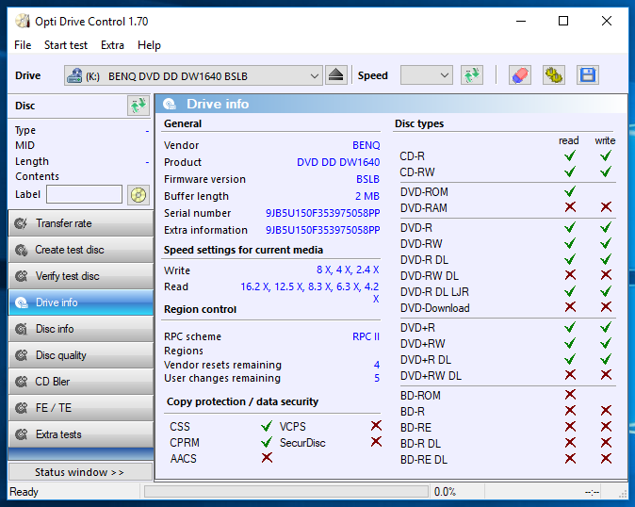Click the Ready status text
The width and height of the screenshot is (635, 507).
[x=24, y=492]
